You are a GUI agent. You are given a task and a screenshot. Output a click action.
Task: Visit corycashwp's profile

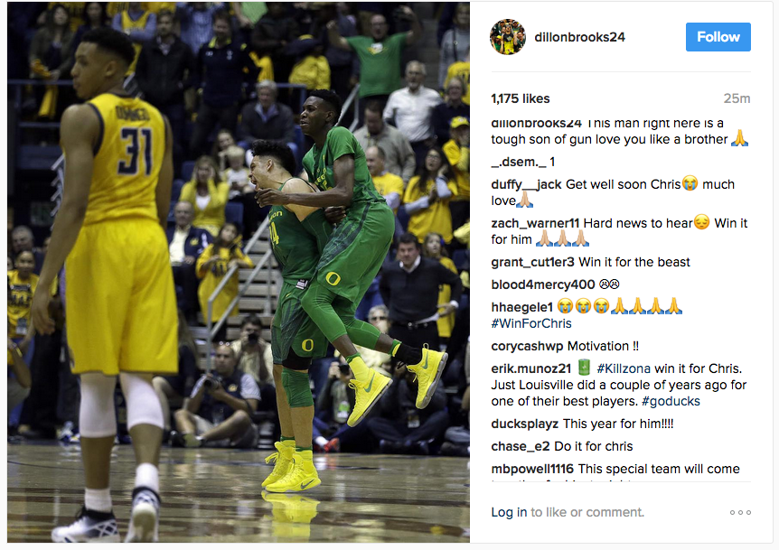tap(527, 347)
